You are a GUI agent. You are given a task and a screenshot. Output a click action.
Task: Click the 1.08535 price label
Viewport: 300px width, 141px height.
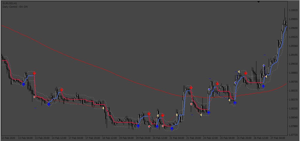pyautogui.click(x=293, y=90)
